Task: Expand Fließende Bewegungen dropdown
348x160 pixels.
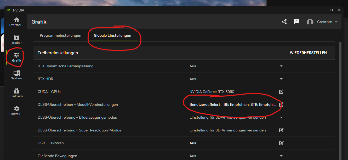Action: point(281,156)
